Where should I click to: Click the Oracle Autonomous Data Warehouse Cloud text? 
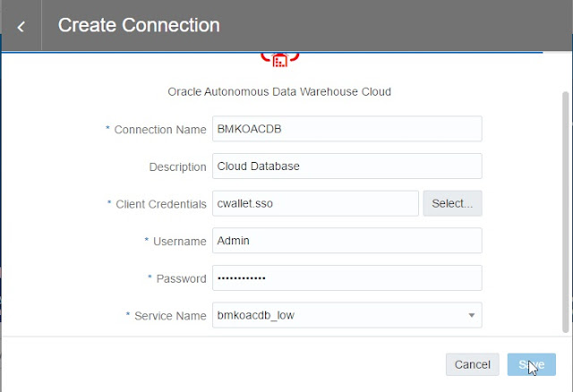[279, 91]
